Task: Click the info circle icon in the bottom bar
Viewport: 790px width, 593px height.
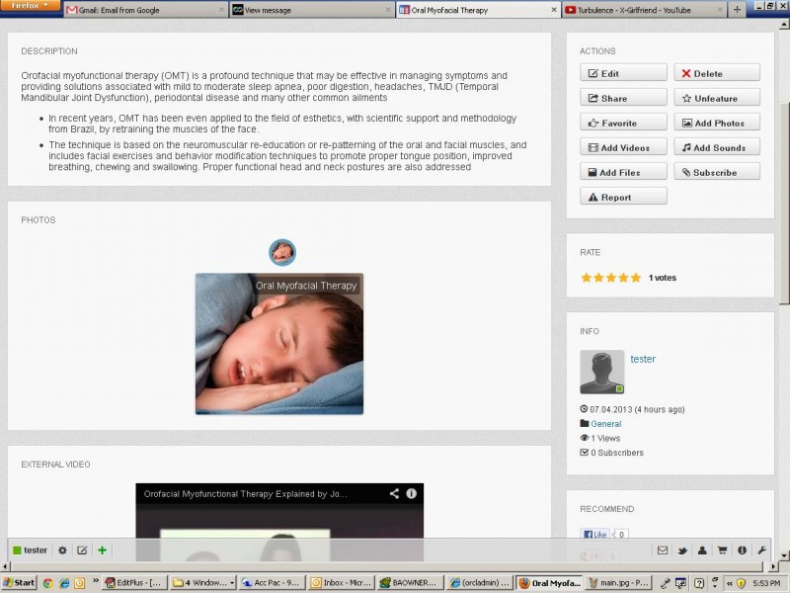Action: click(742, 551)
